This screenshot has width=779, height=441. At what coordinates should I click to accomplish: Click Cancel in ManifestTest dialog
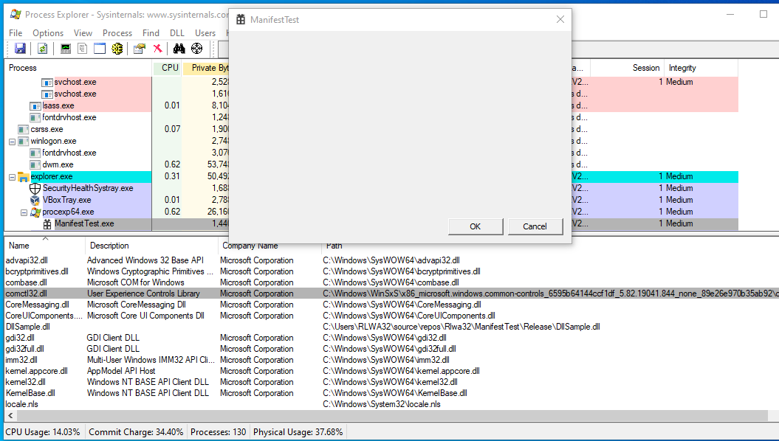click(535, 226)
